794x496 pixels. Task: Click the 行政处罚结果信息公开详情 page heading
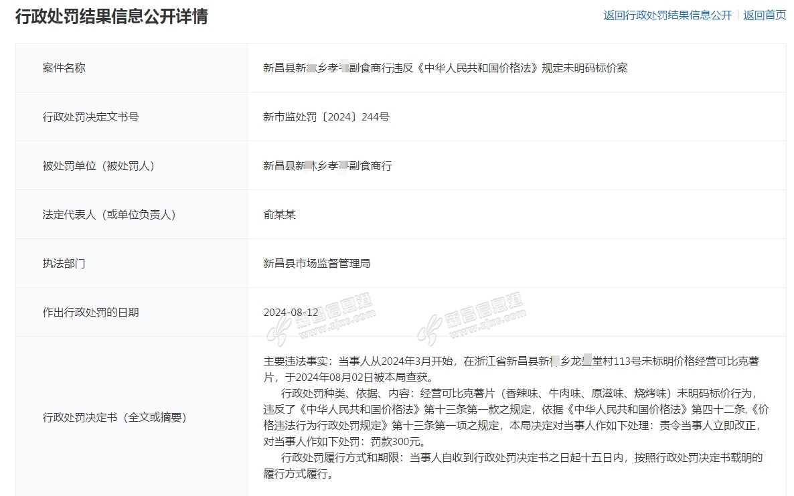111,16
